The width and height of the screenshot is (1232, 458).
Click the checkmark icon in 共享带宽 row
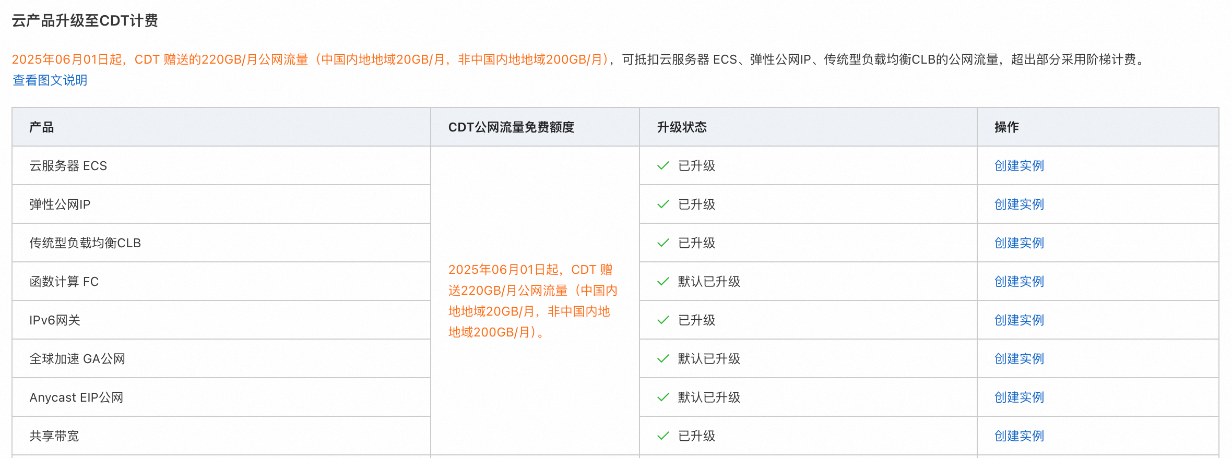click(x=663, y=436)
